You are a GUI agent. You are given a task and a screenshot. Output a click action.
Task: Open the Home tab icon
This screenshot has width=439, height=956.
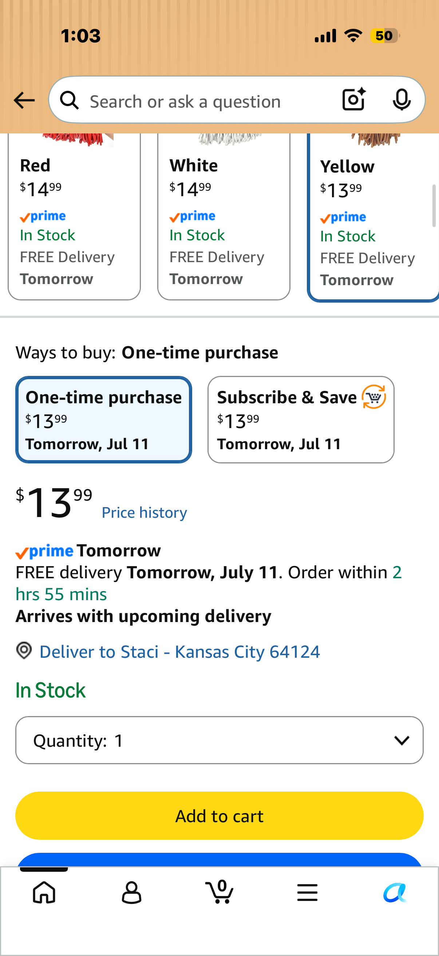44,893
